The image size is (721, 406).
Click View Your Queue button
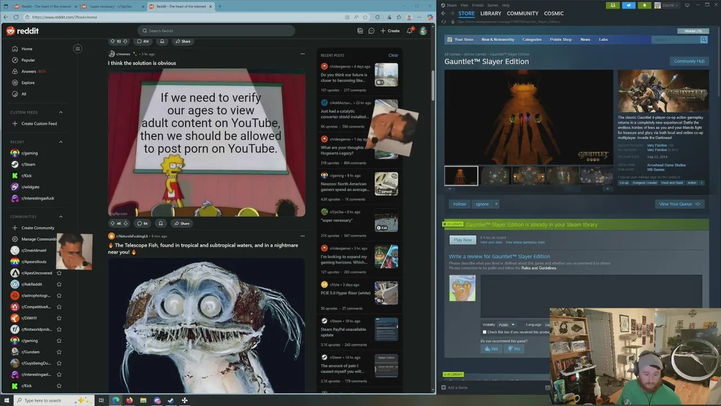(x=679, y=204)
